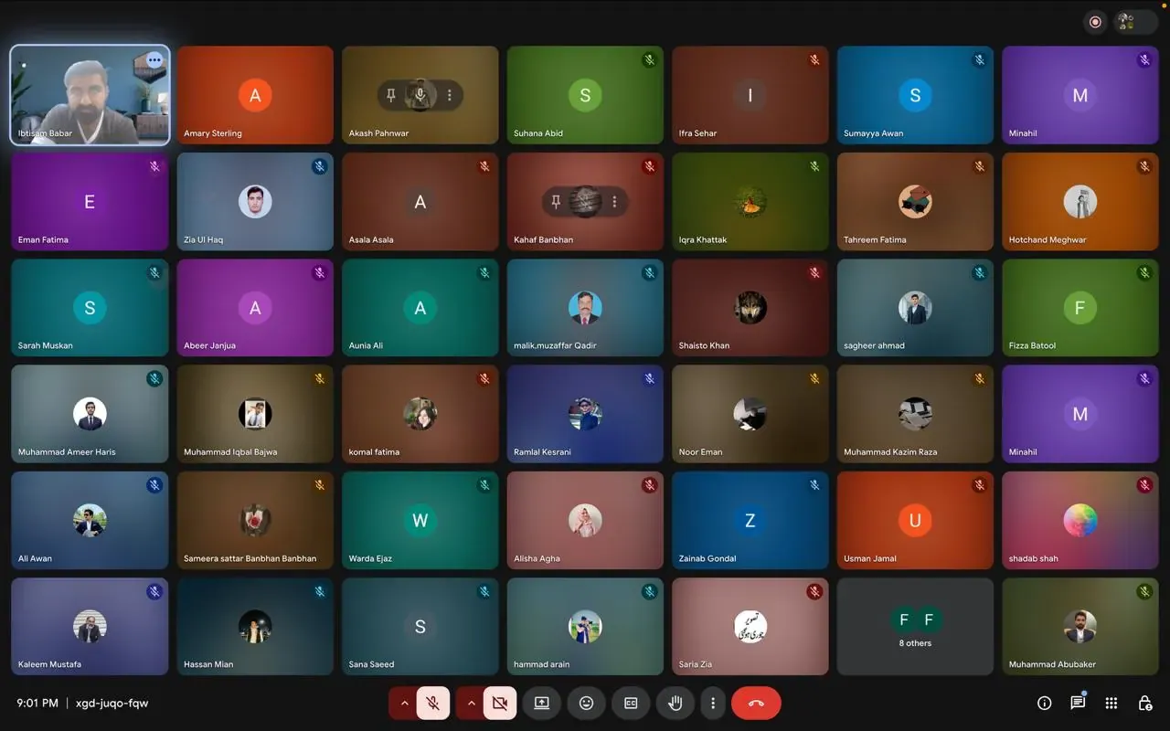This screenshot has width=1170, height=731.
Task: Select Muhammad Abubaker's tile
Action: pyautogui.click(x=1080, y=626)
